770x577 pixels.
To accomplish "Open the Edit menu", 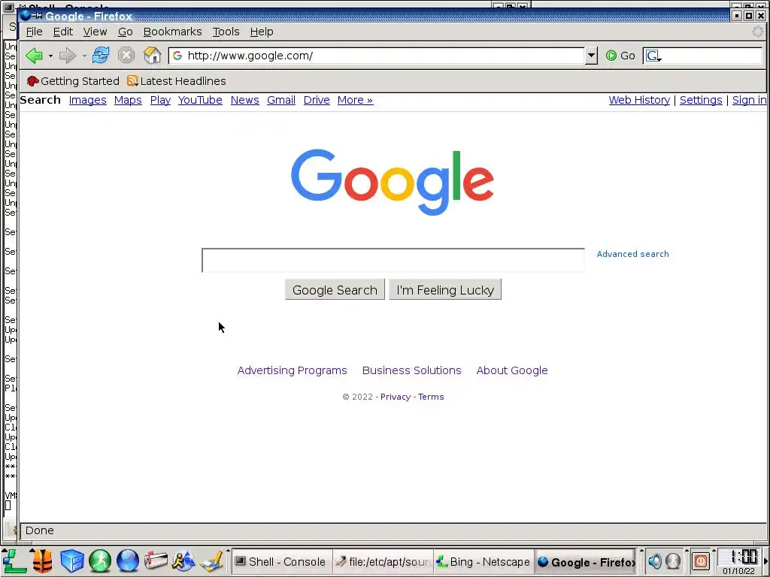I will point(63,32).
